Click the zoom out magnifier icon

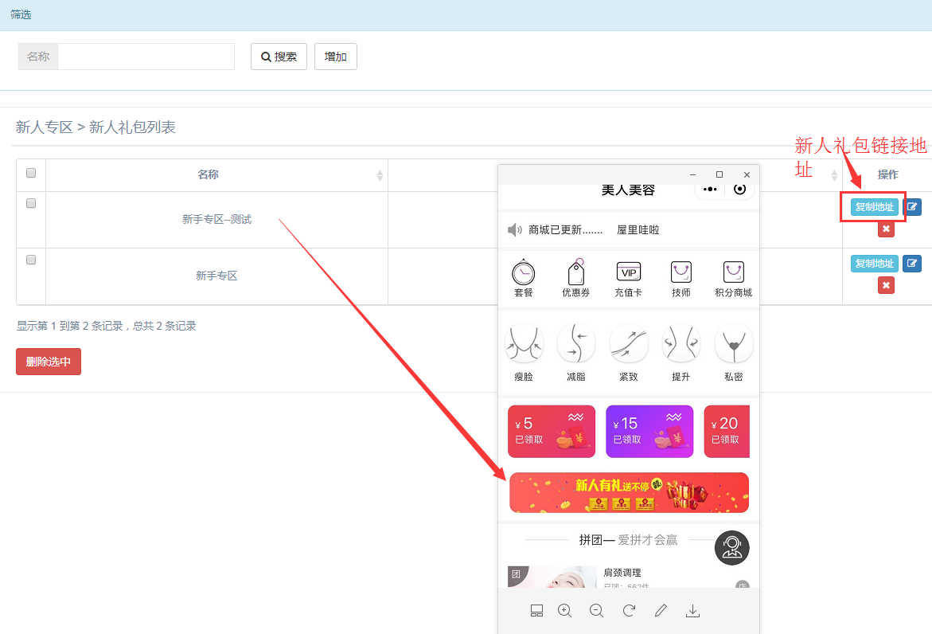(596, 611)
